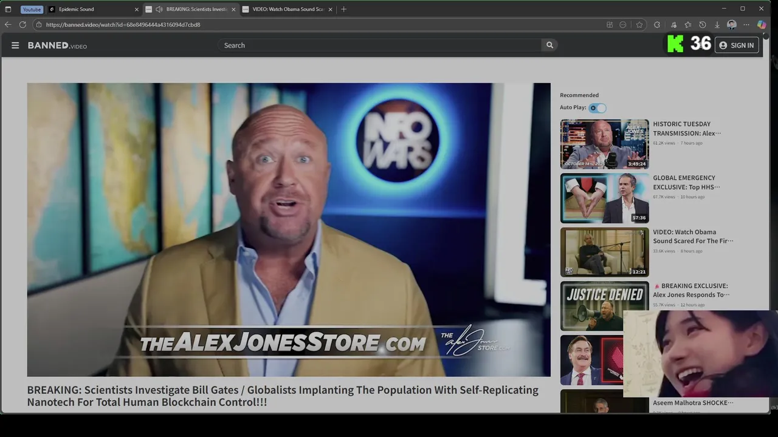The image size is (778, 437).
Task: Click the Recommended heading
Action: 579,95
